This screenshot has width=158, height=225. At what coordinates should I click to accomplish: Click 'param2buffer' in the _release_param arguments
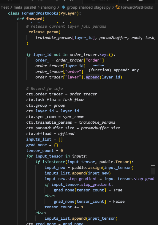coord(113,37)
